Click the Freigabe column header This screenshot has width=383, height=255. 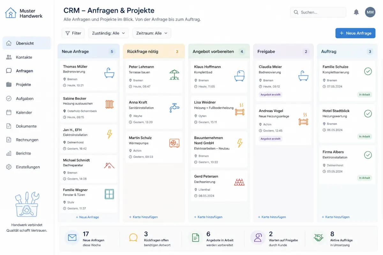click(283, 51)
